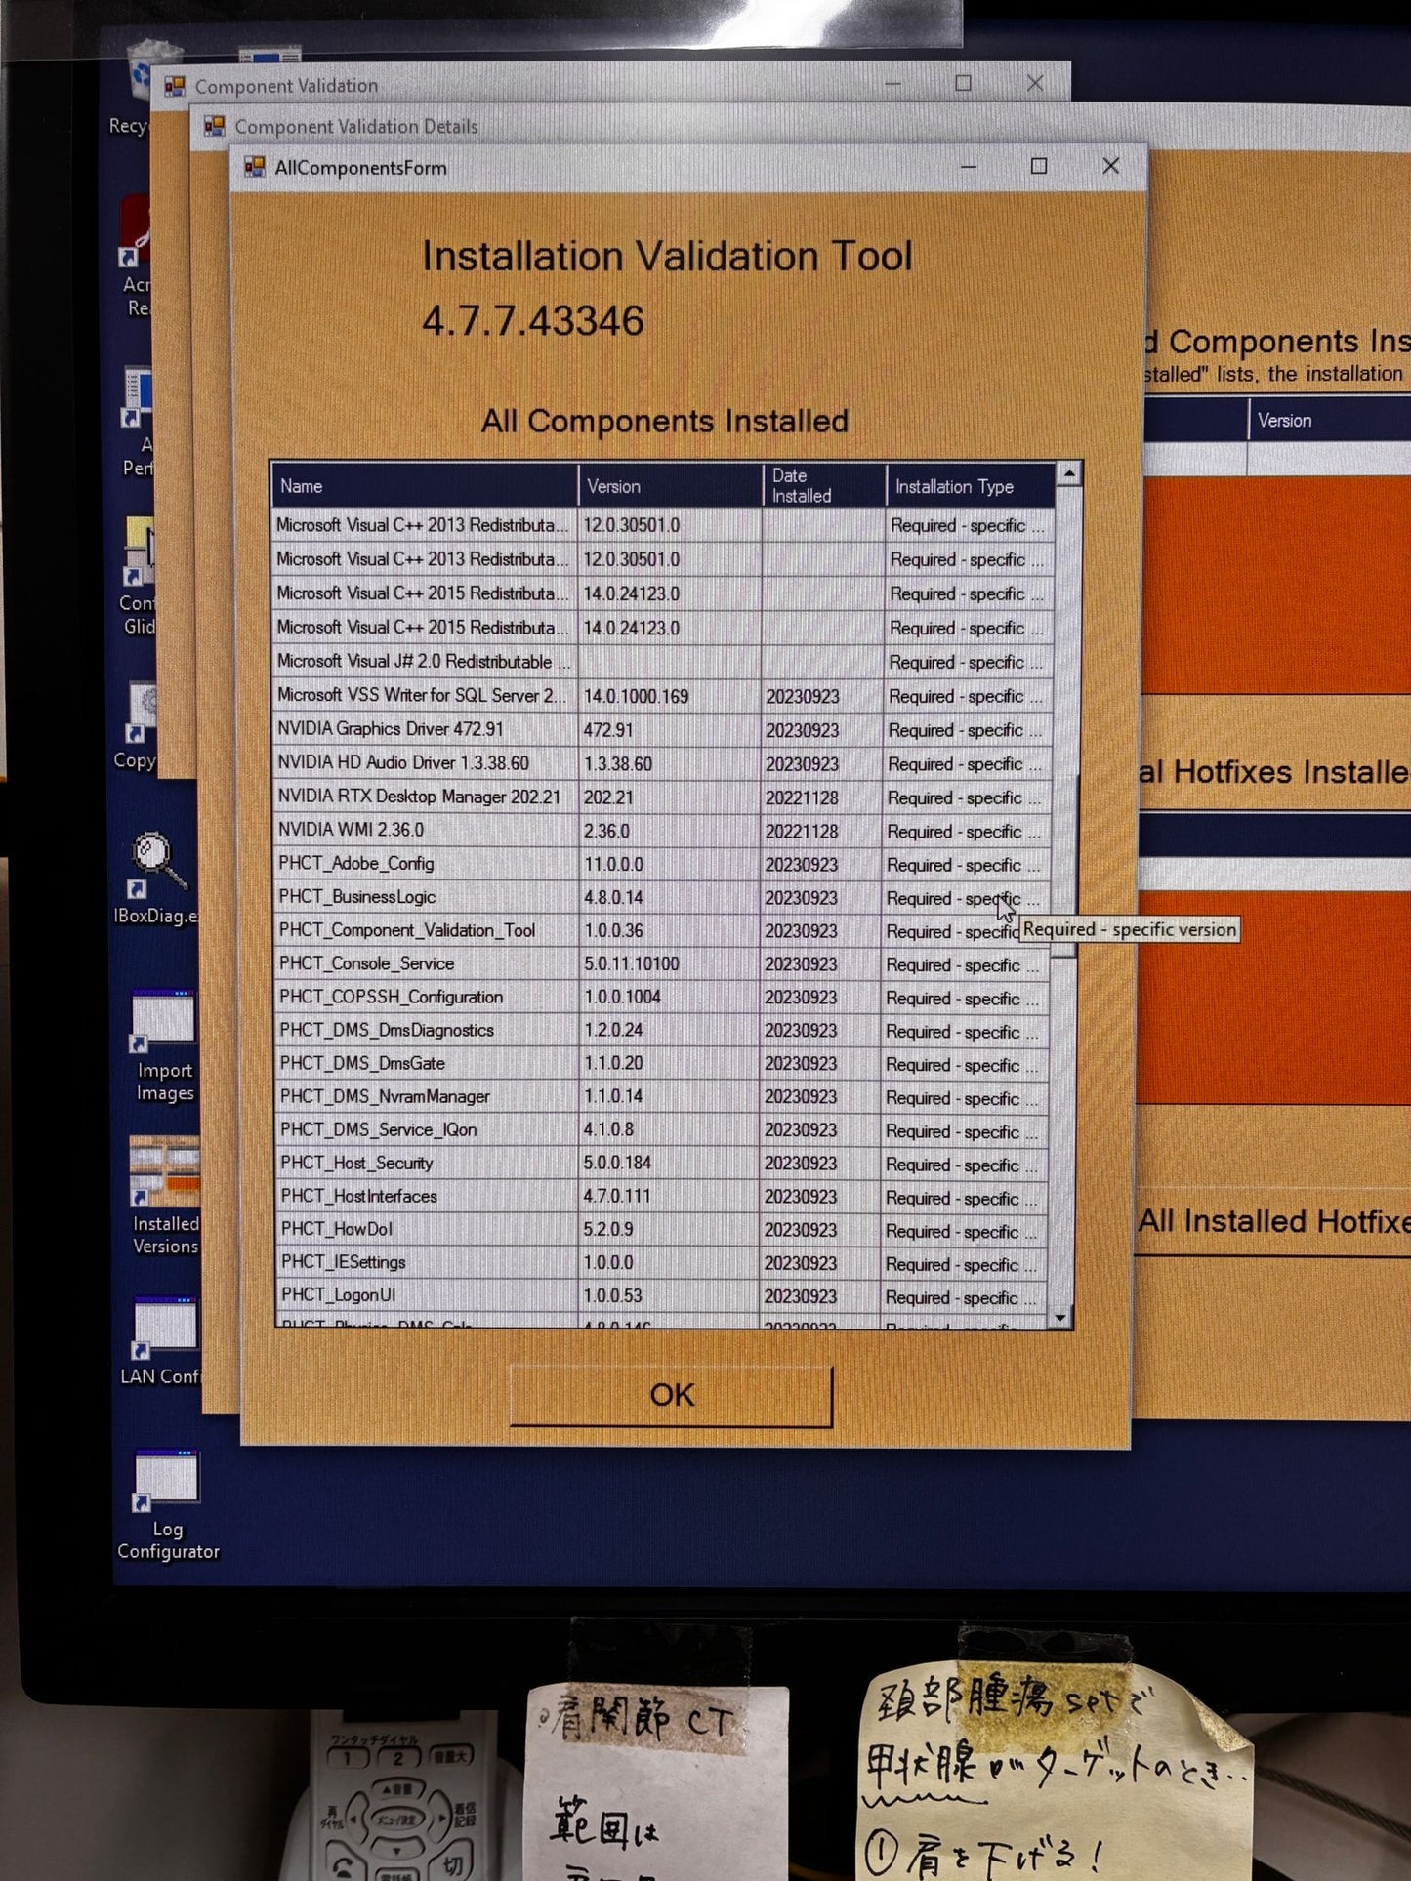The image size is (1411, 1881).
Task: Click version cell 5.0.0.184
Action: tap(670, 1164)
